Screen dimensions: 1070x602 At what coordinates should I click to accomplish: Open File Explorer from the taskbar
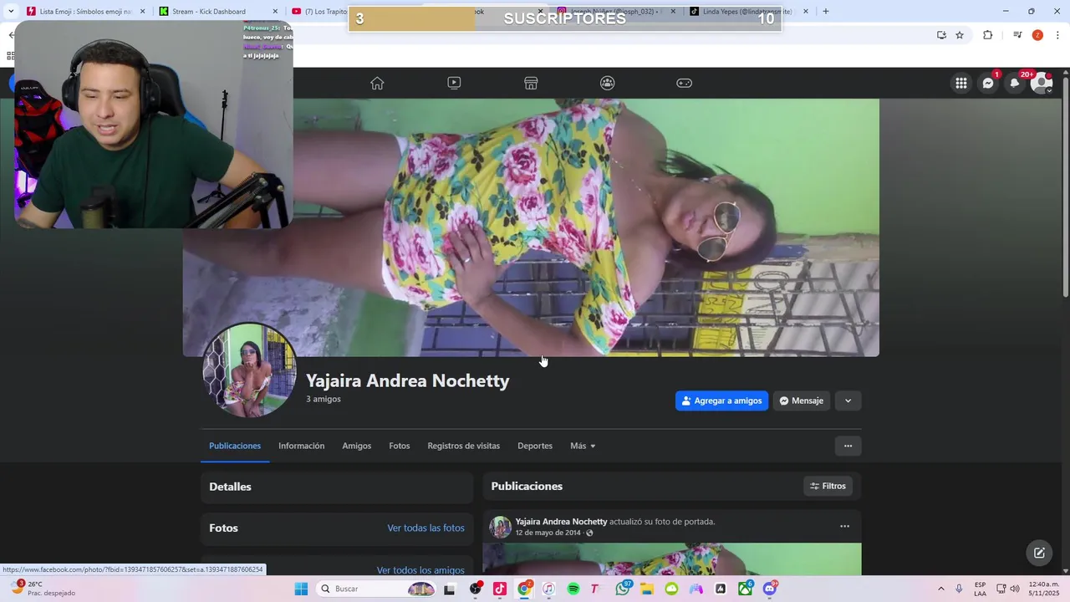tap(647, 589)
